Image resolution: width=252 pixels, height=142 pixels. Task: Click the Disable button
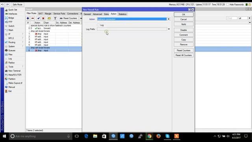tap(183, 30)
